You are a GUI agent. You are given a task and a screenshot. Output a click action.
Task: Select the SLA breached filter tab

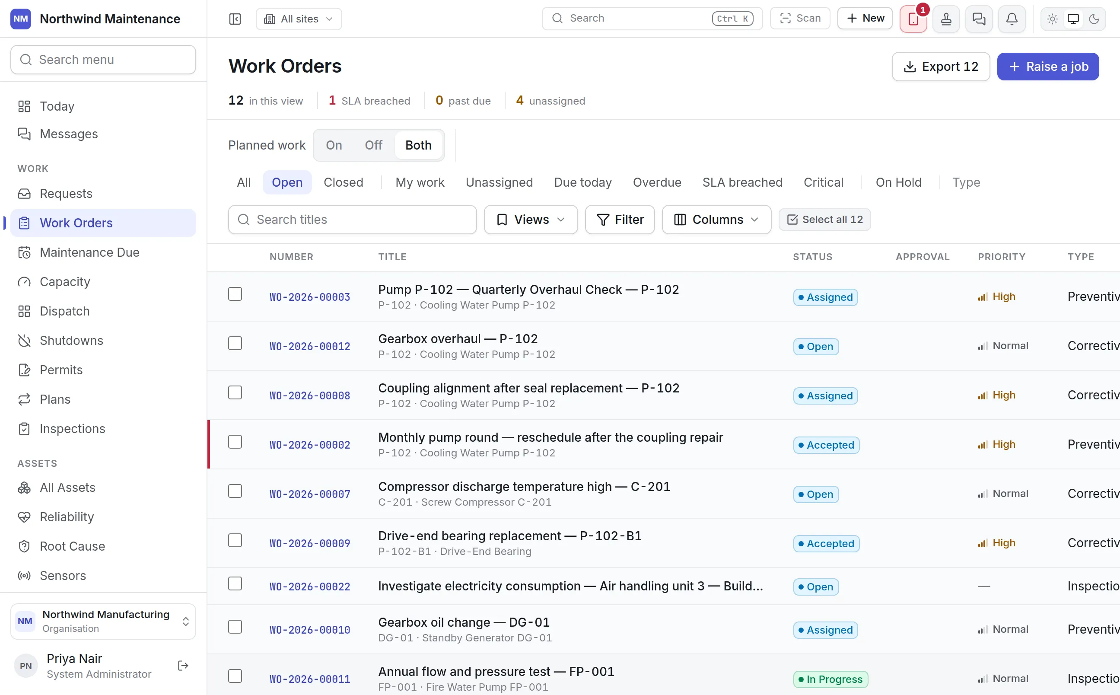coord(742,182)
